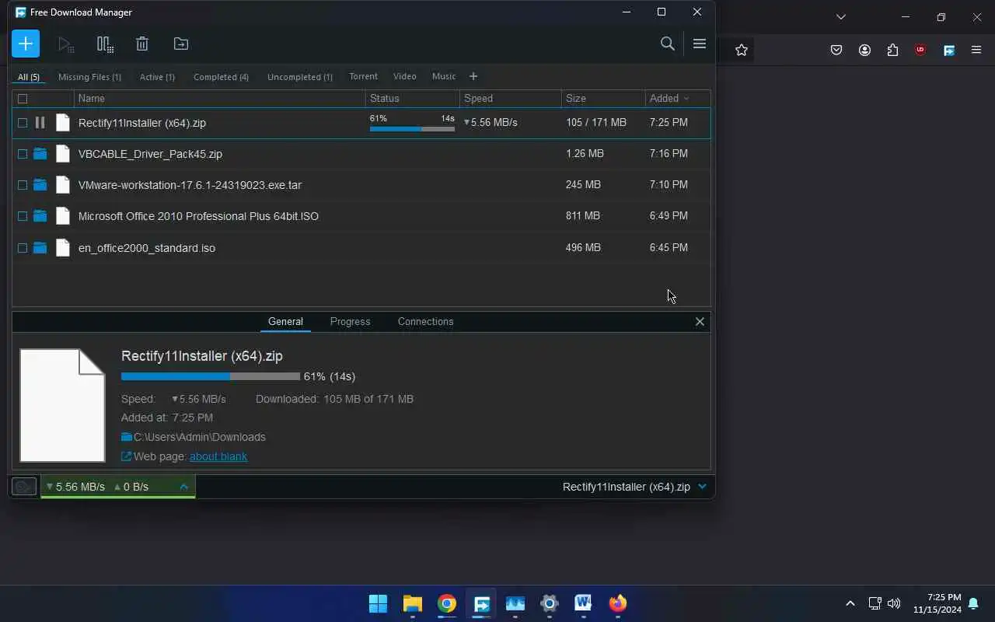Switch to the Music filter
The image size is (995, 622).
tap(444, 76)
